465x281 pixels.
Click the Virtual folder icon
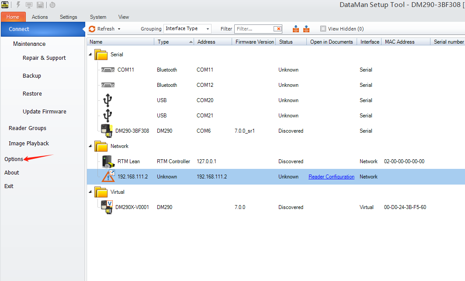point(101,192)
